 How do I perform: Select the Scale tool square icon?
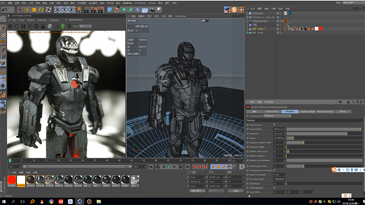click(x=34, y=10)
